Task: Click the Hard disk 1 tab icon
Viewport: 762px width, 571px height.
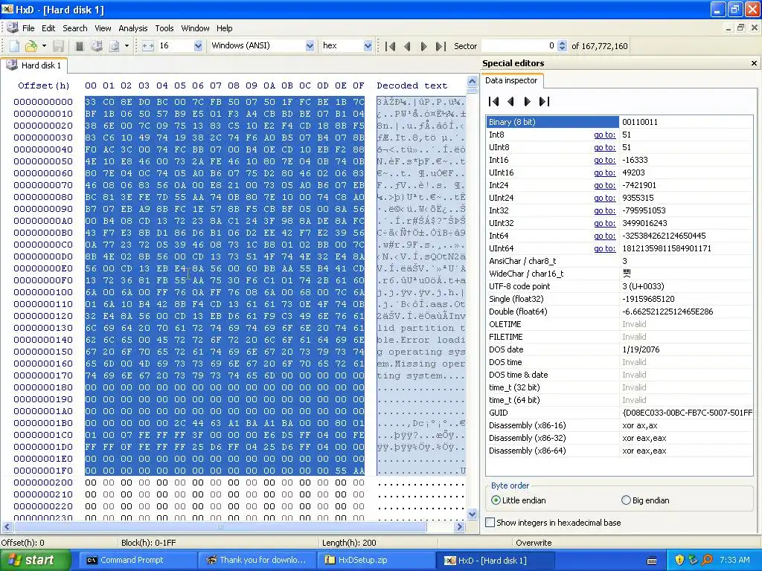Action: tap(12, 65)
